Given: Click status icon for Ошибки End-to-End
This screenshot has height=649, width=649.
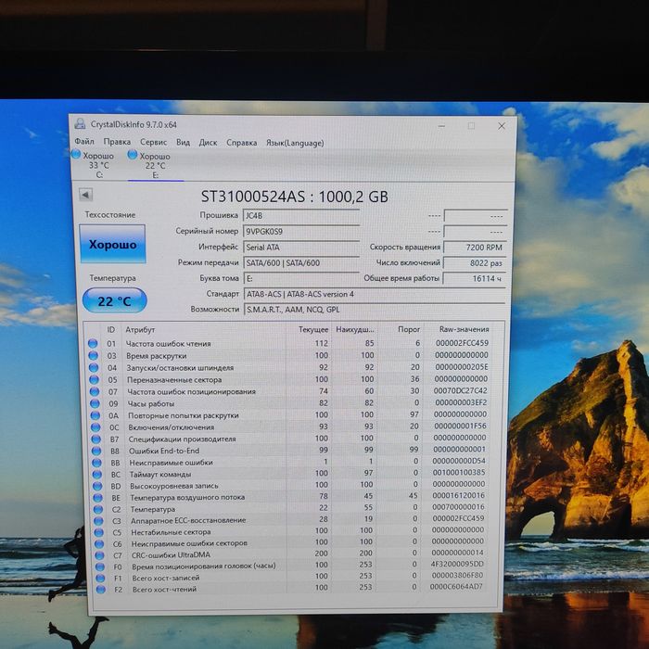Looking at the screenshot, I should pyautogui.click(x=96, y=451).
